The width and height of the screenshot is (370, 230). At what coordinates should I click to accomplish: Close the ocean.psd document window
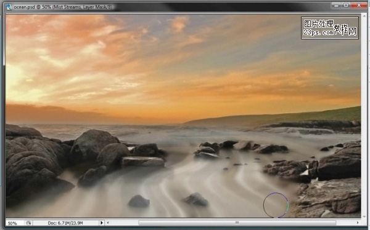click(x=359, y=5)
